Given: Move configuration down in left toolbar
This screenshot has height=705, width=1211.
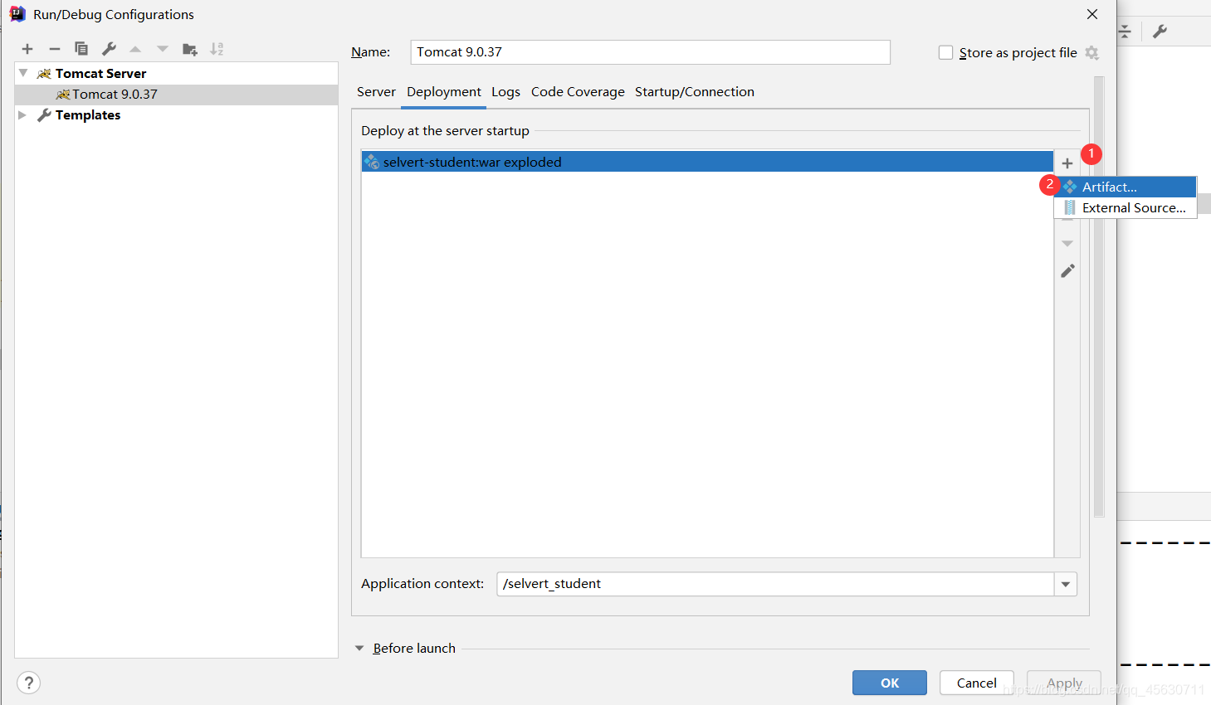Looking at the screenshot, I should (x=163, y=49).
